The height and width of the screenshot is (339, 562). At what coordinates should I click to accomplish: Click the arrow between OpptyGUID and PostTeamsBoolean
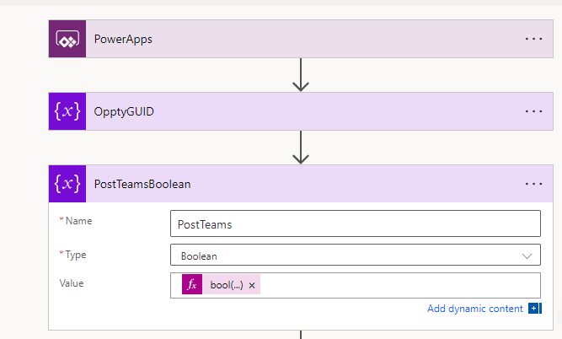[x=301, y=148]
